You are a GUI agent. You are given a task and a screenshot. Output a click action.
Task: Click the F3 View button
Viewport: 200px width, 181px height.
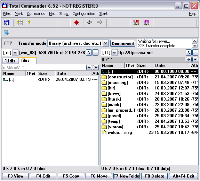(x=15, y=176)
